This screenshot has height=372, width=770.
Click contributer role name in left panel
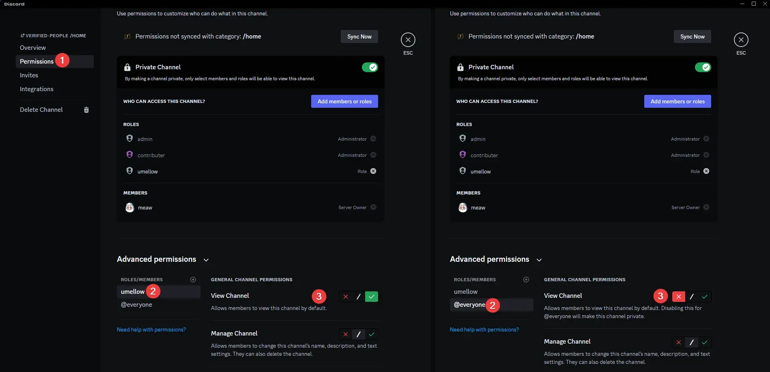pos(151,155)
